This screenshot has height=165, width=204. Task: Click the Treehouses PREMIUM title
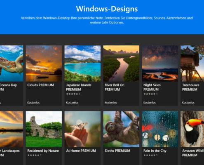click(x=191, y=87)
